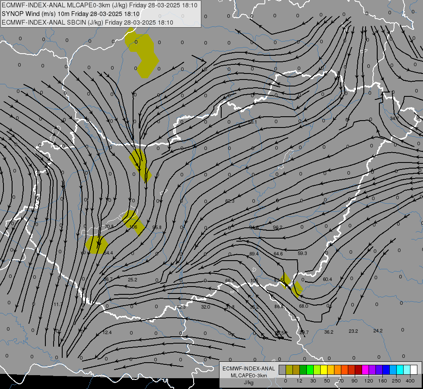The height and width of the screenshot is (389, 423).
Task: Click the map value 36.2
Action: click(329, 332)
